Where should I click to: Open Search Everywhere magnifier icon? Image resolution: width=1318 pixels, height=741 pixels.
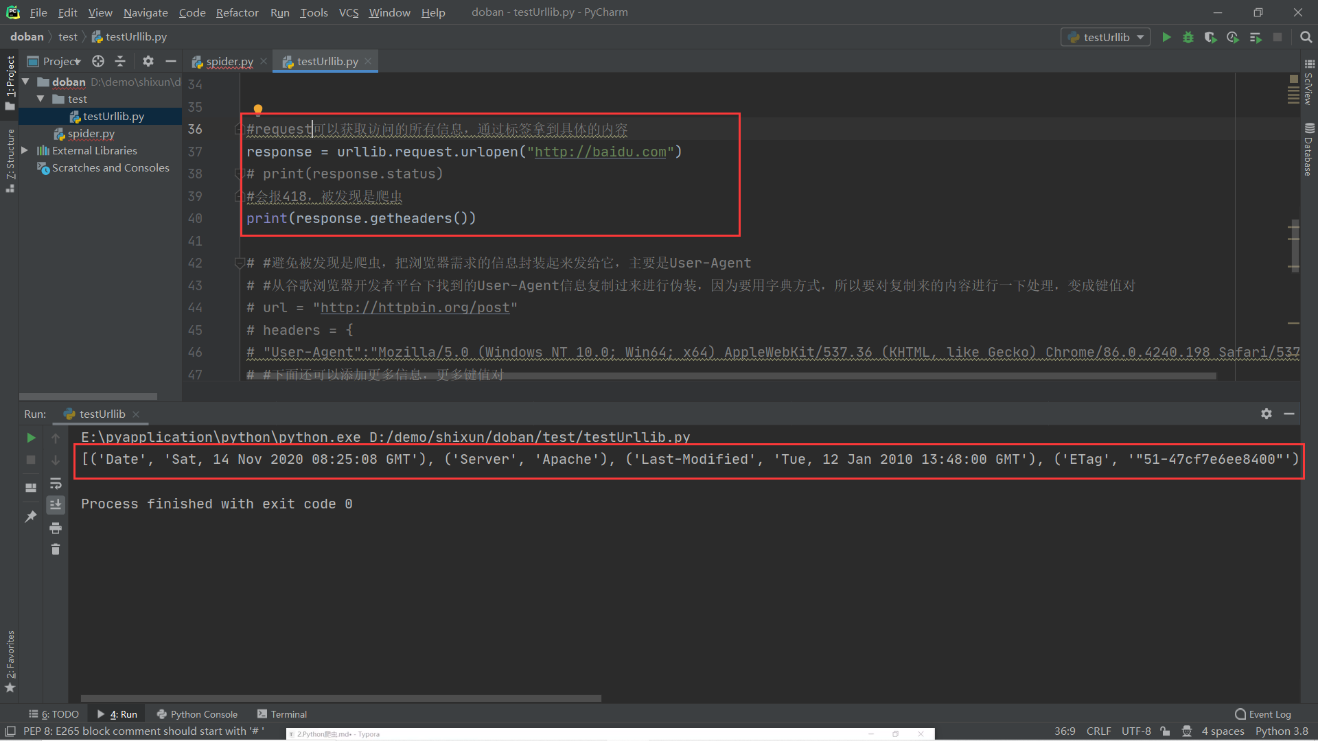(x=1306, y=37)
